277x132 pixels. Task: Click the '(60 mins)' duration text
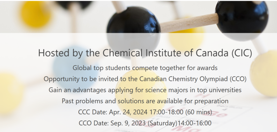pos(199,112)
